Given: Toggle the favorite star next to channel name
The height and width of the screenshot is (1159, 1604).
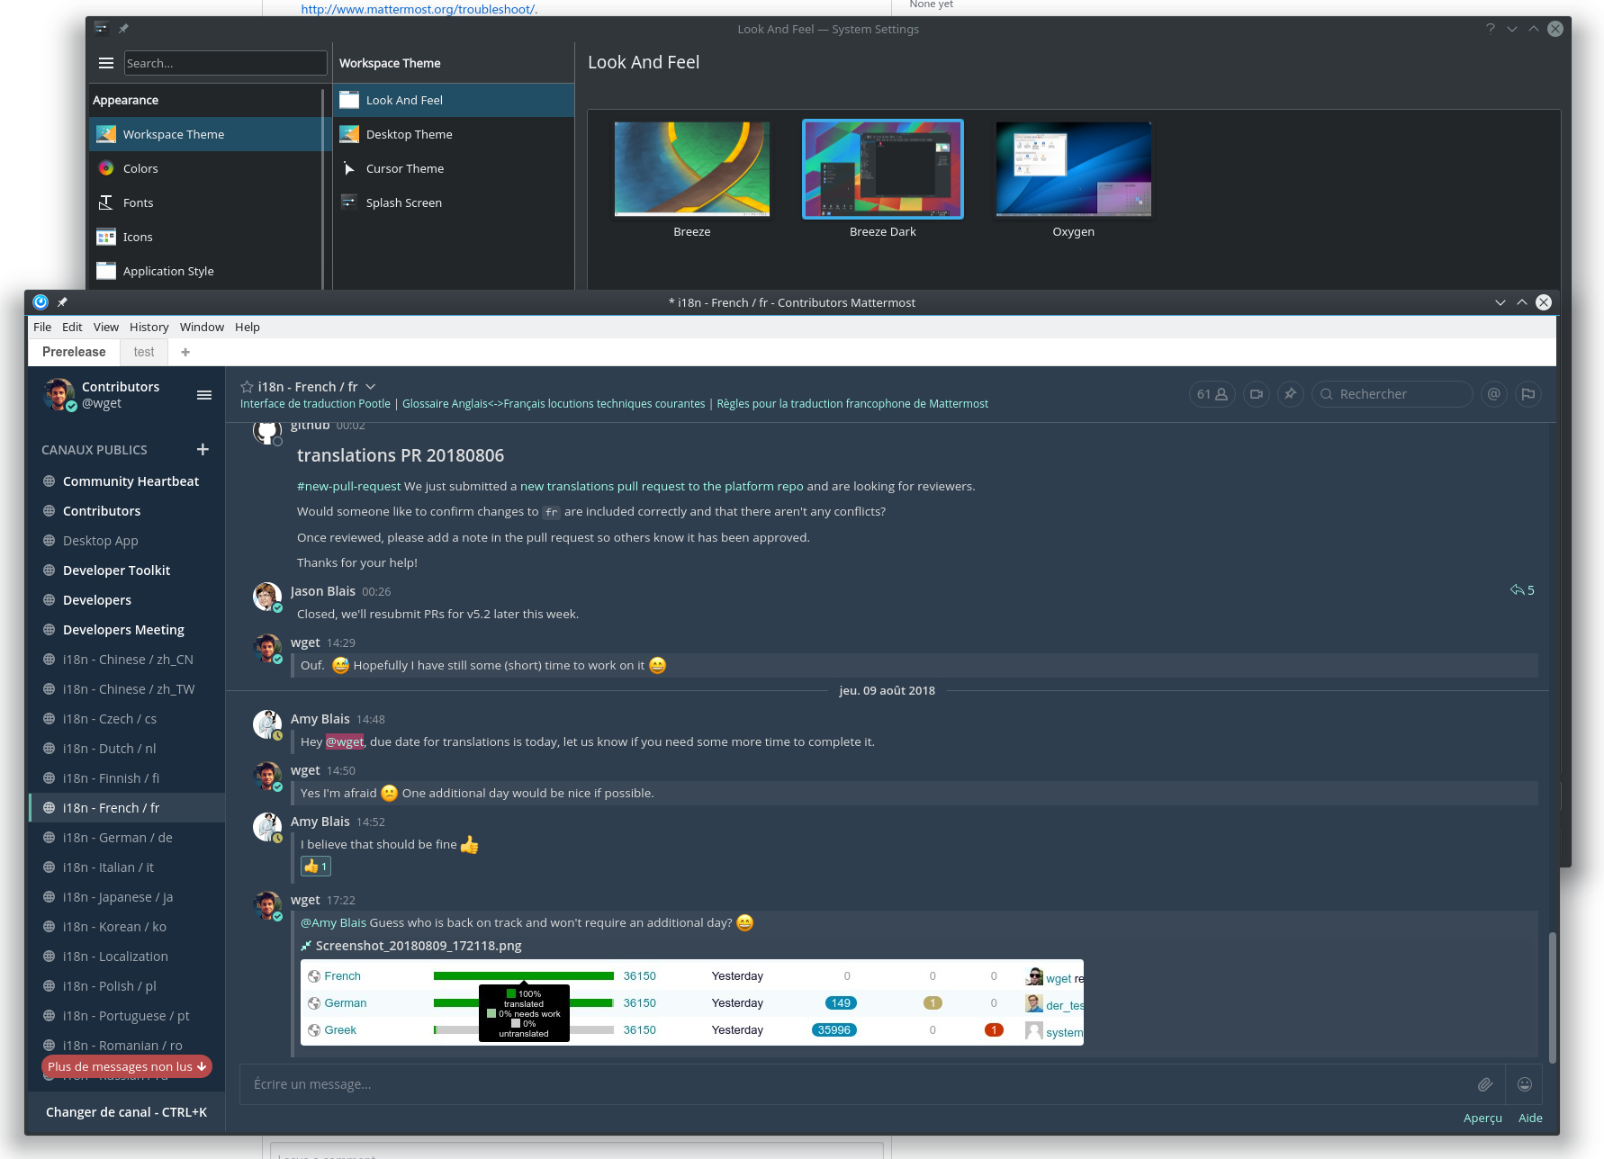Looking at the screenshot, I should 247,386.
